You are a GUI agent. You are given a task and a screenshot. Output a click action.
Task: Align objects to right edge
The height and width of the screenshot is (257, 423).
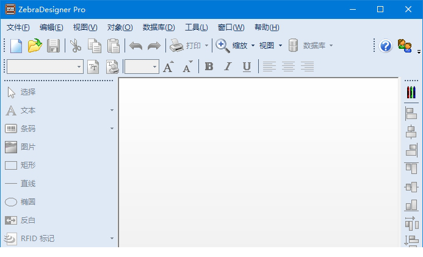411,150
